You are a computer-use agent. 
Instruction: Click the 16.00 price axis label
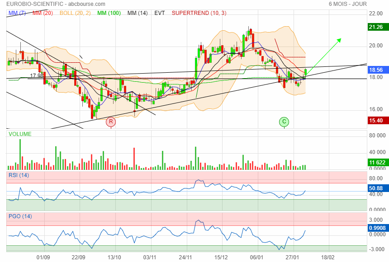(x=376, y=109)
